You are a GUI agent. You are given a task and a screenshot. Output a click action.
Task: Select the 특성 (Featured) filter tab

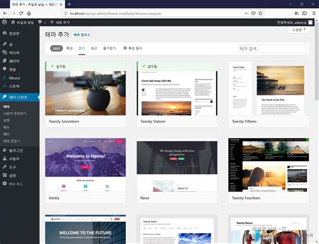[69, 48]
